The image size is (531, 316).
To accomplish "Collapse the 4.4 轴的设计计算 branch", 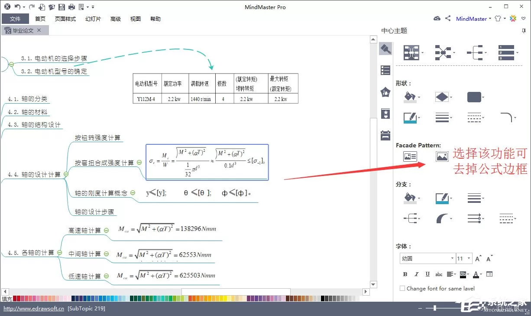I will [66, 175].
